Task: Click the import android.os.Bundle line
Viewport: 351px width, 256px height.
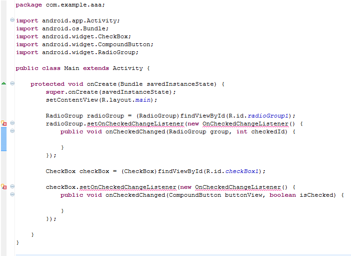Action: click(x=62, y=28)
